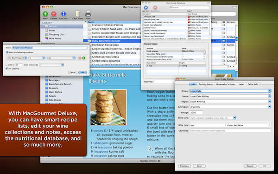The height and width of the screenshot is (174, 278).
Task: Click the 'tablespoon' link in ingredients
Action: (101, 143)
